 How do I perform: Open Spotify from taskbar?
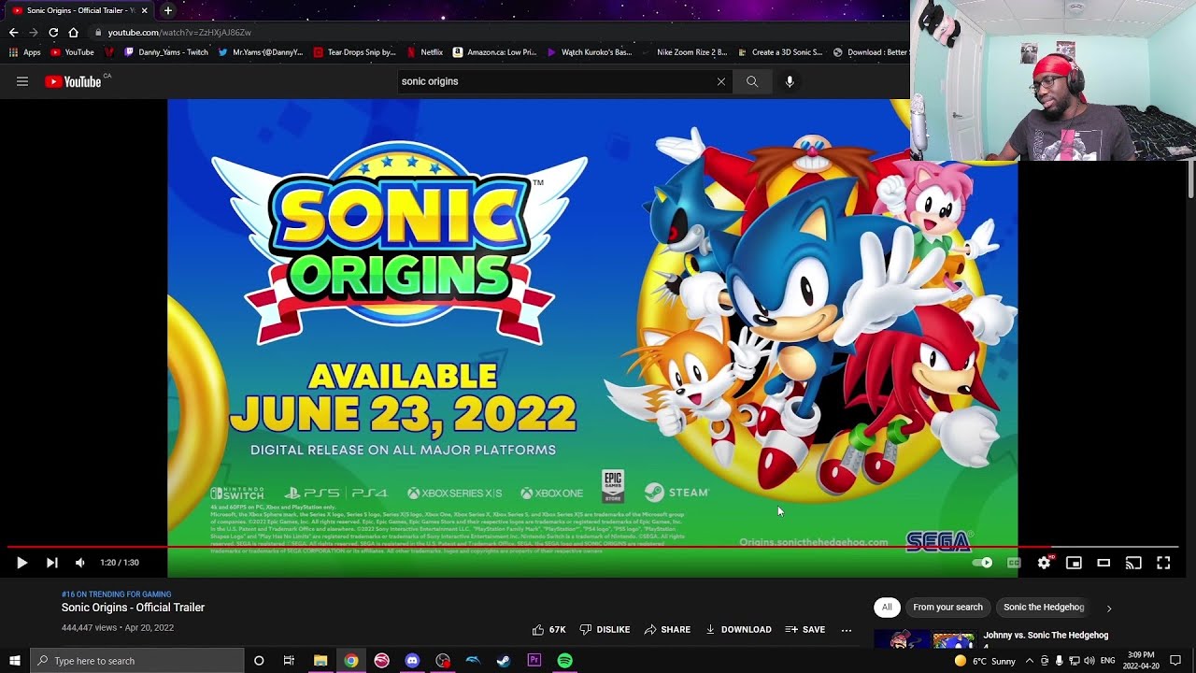click(565, 661)
